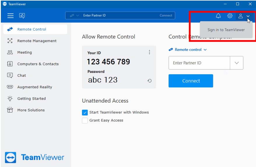Image resolution: width=256 pixels, height=167 pixels.
Task: Choose Sign in to TeamViewer
Action: click(x=226, y=30)
